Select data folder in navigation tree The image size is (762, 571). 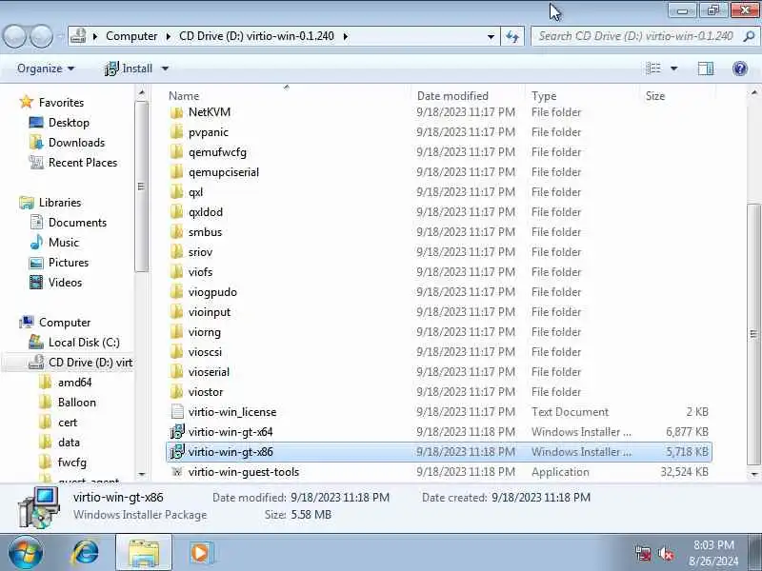click(69, 443)
